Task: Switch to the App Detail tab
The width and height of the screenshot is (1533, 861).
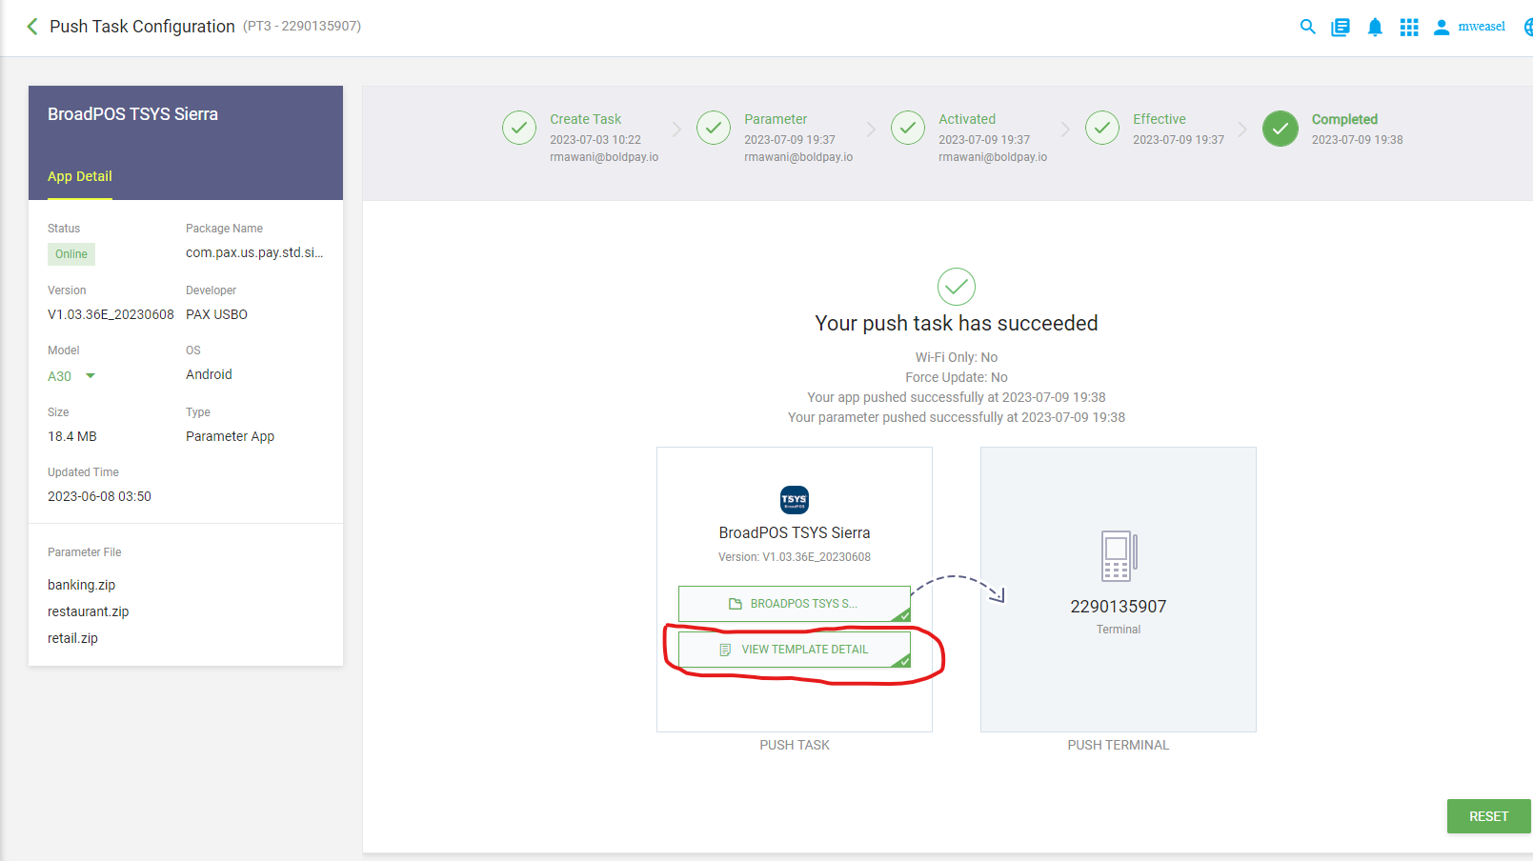Action: [80, 176]
